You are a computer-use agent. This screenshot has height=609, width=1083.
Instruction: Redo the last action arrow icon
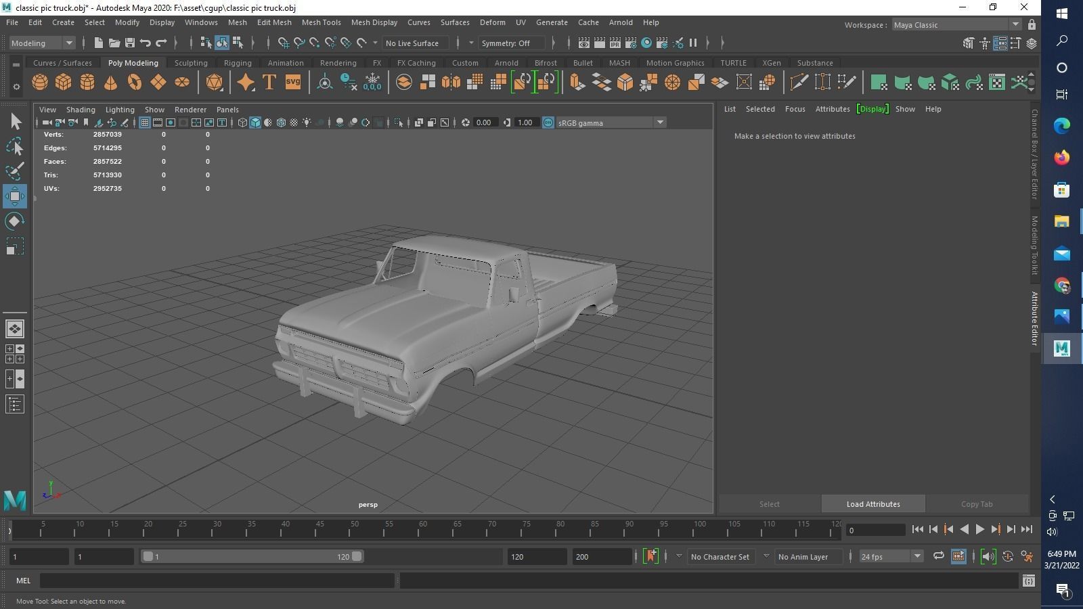(161, 43)
